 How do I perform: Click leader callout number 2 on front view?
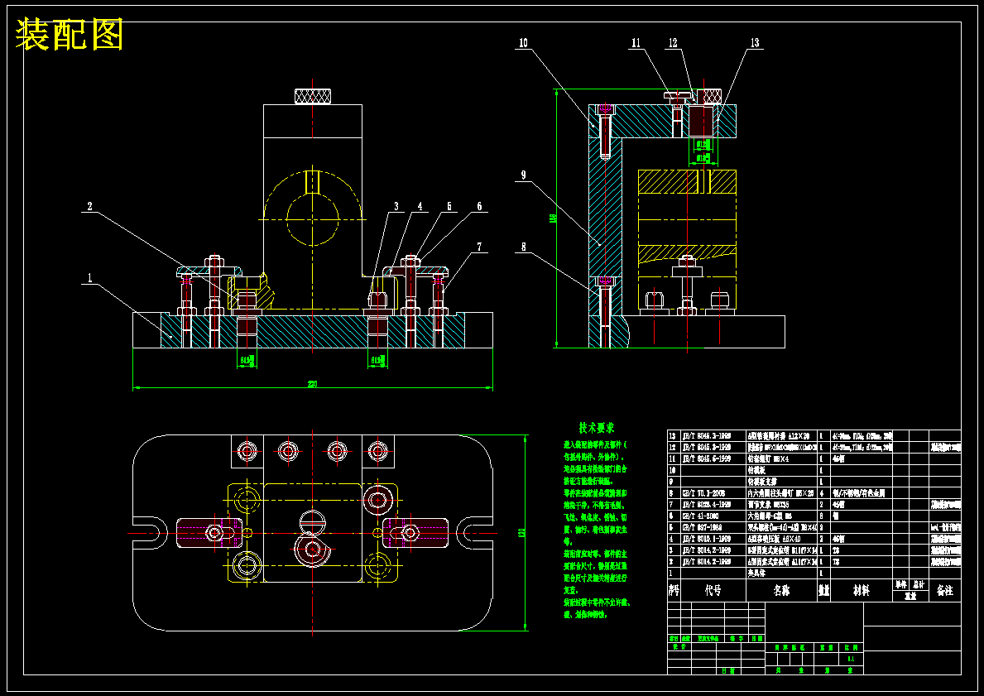pyautogui.click(x=89, y=206)
